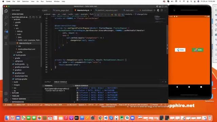Expand the TOMCAT SERVERS section
Screen dimensions: 217x122
point(19,99)
